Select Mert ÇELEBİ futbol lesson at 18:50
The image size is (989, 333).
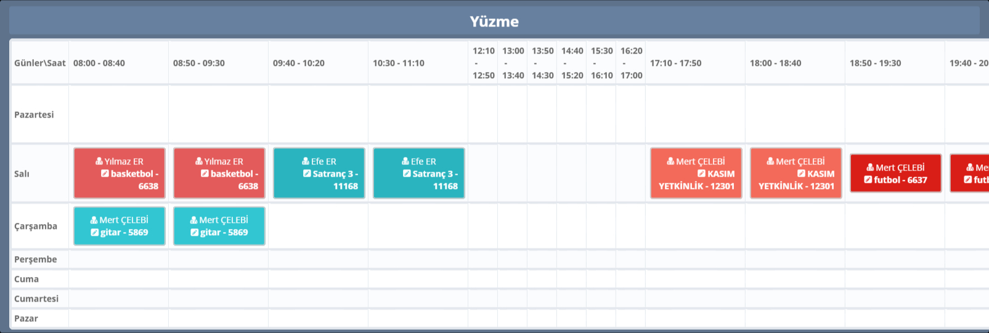pos(896,174)
